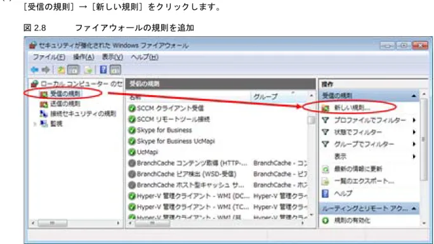Click 新しい規則... in the actions pane
This screenshot has height=244, width=434.
click(x=352, y=108)
